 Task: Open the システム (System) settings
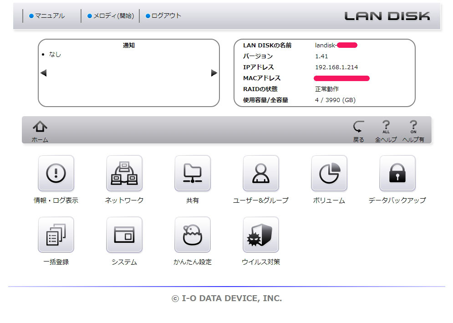click(124, 235)
